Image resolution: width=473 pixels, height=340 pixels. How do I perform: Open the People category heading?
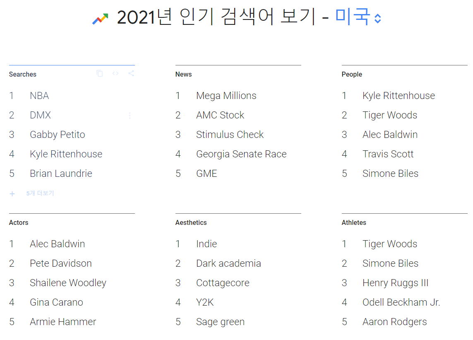point(352,74)
